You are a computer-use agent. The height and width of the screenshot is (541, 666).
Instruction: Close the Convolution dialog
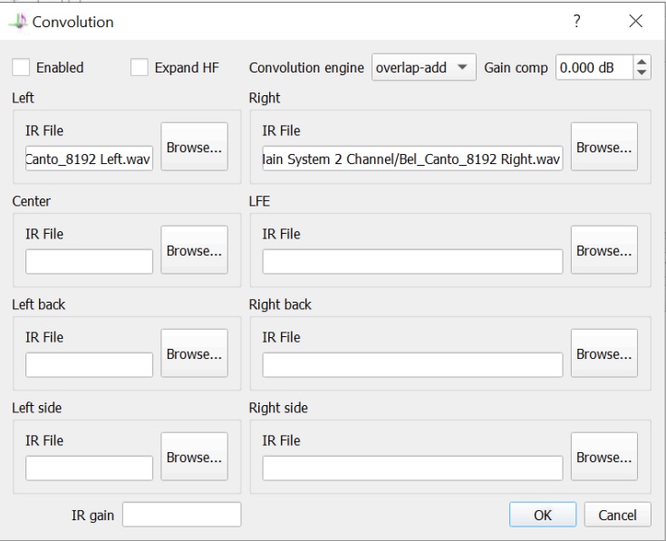(x=635, y=21)
